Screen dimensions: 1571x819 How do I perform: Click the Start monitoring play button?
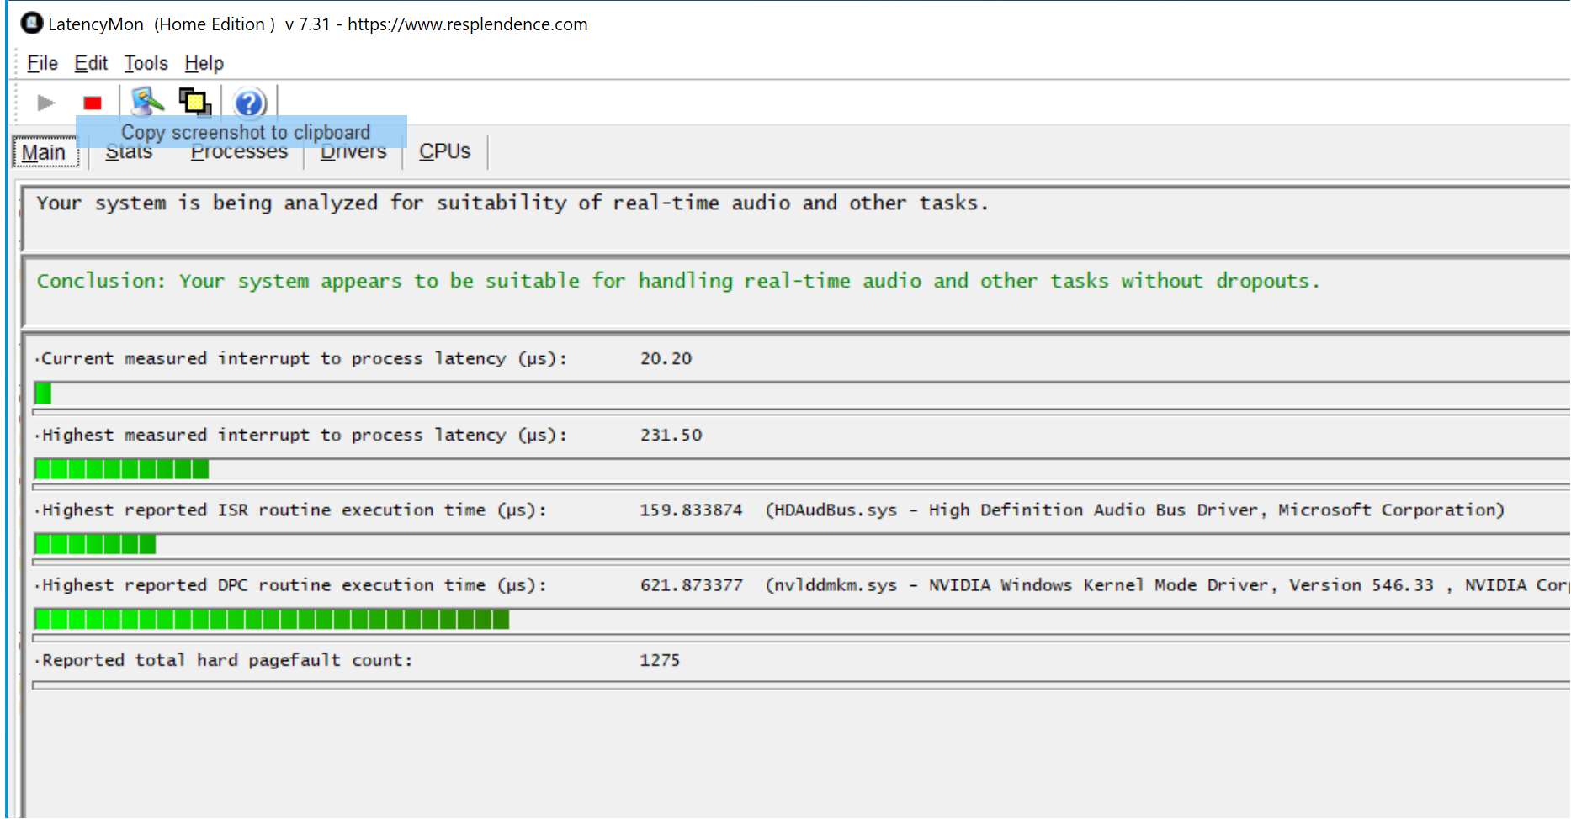46,103
